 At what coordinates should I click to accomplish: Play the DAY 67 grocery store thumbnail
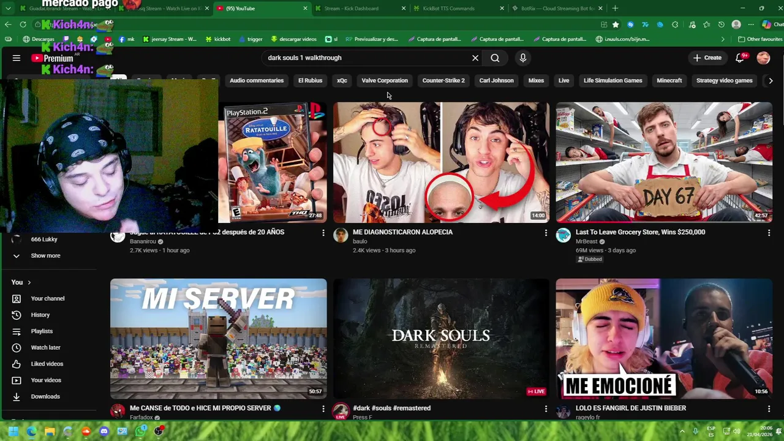pos(664,162)
